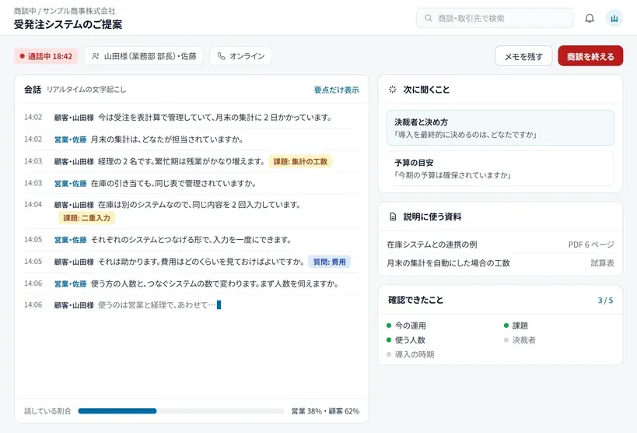Click the 営業 38% ・ 顧客 62% ratio text
Screen dimensions: 637x433
(325, 411)
